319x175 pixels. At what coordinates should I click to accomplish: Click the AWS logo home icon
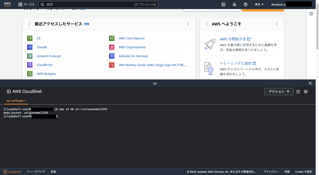click(x=7, y=4)
